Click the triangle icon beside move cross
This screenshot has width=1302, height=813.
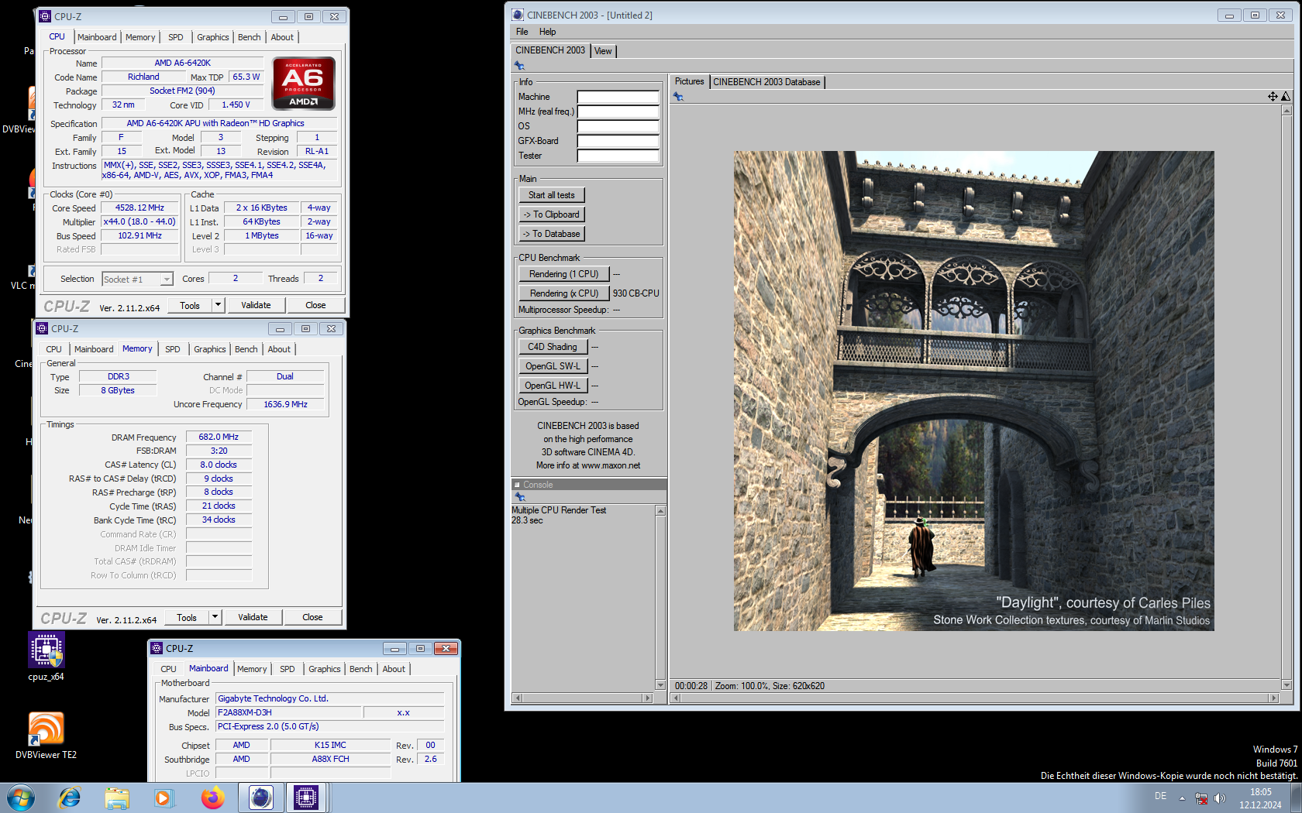click(1286, 96)
